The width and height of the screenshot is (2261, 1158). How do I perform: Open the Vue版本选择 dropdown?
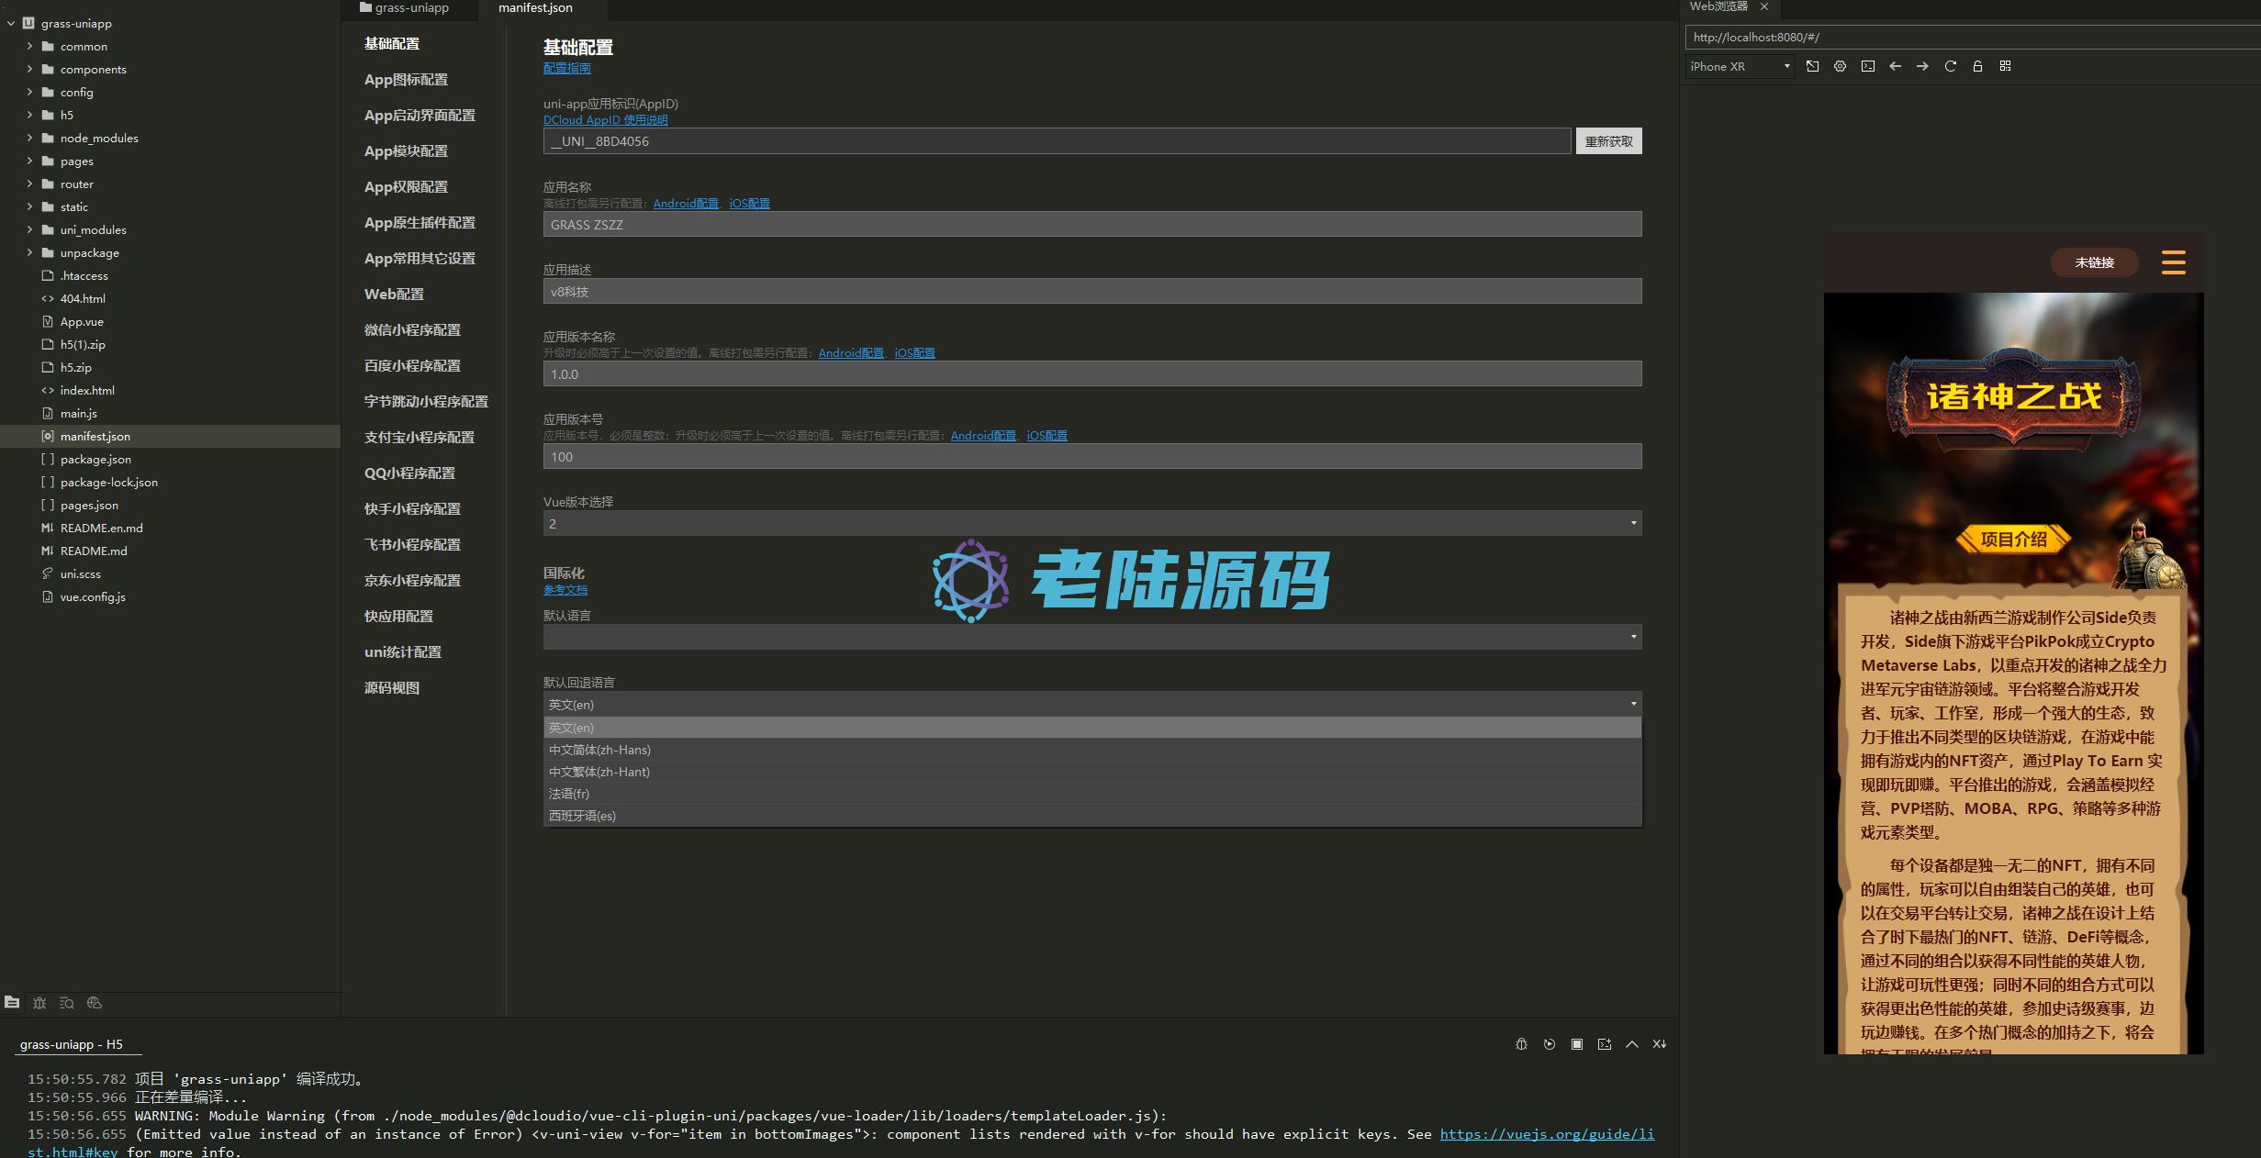point(1091,524)
